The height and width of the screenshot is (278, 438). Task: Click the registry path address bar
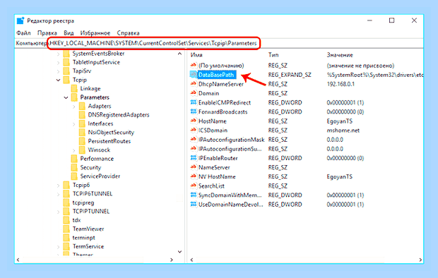[219, 43]
